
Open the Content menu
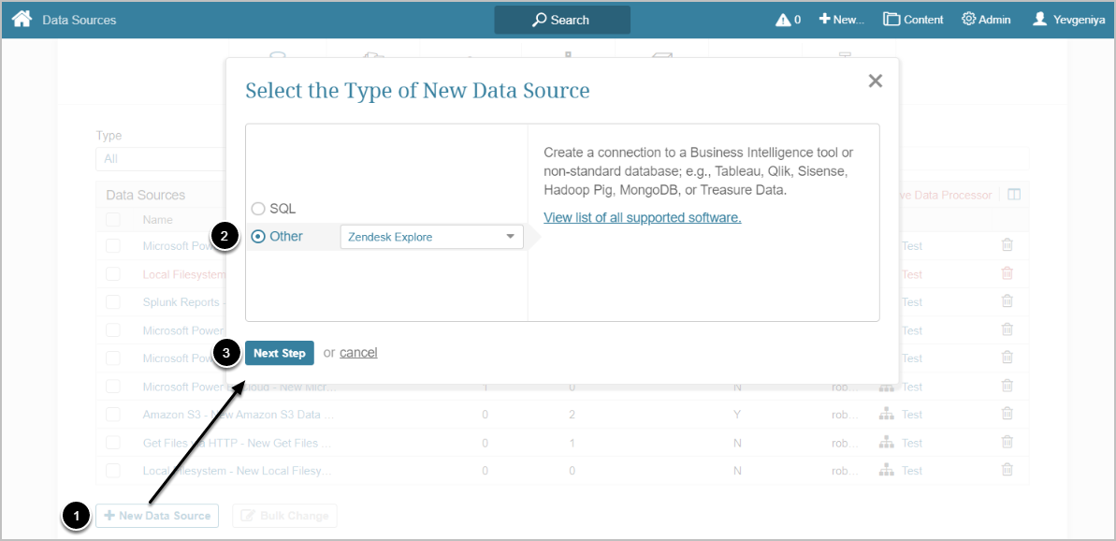point(913,20)
